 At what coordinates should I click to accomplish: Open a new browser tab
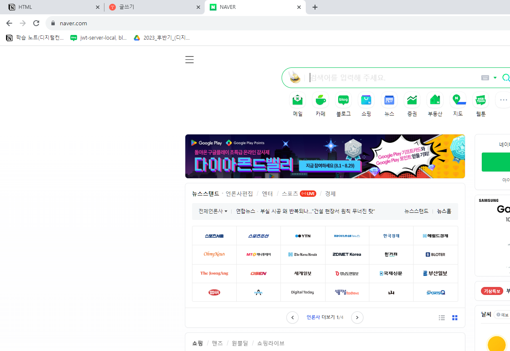(x=315, y=7)
